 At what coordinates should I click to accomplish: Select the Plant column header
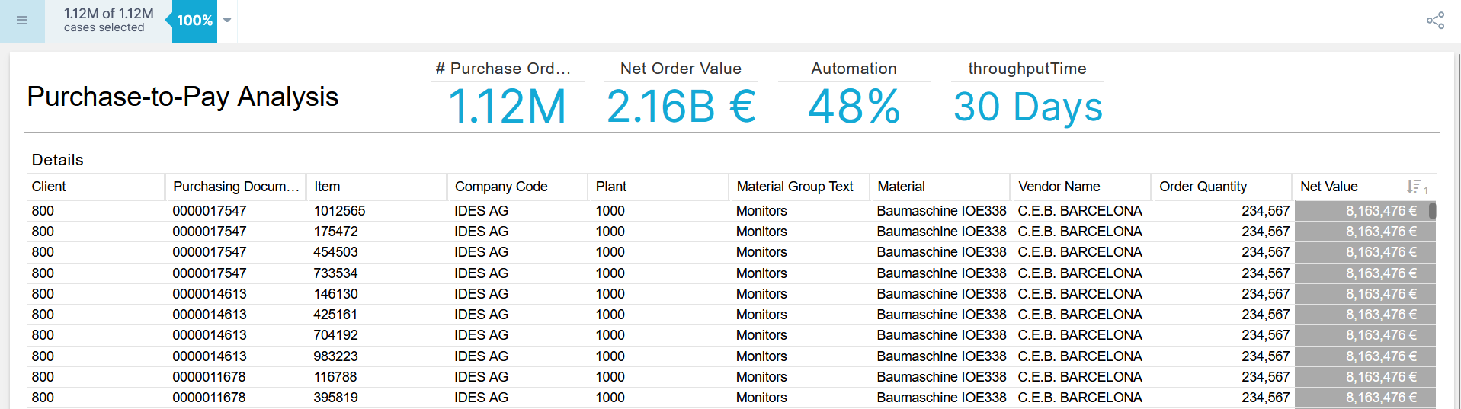pos(610,187)
